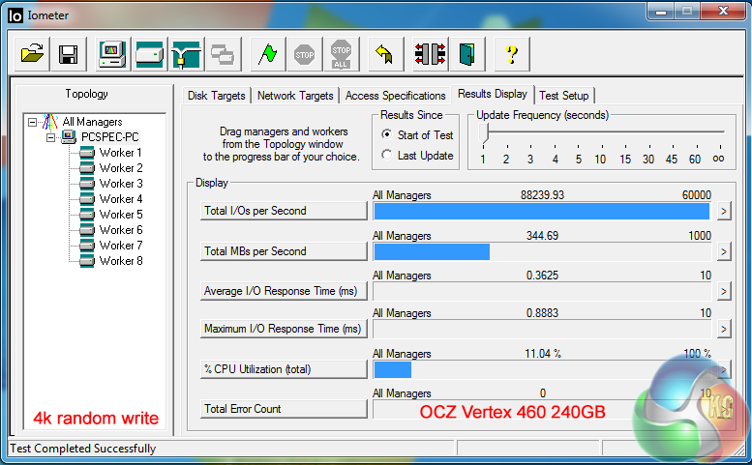The height and width of the screenshot is (465, 752).
Task: Click the All Managers tree icon
Action: (x=50, y=122)
